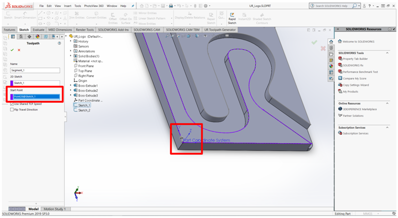Click the Toolpath help question mark icon
The width and height of the screenshot is (398, 218).
pyautogui.click(x=59, y=43)
